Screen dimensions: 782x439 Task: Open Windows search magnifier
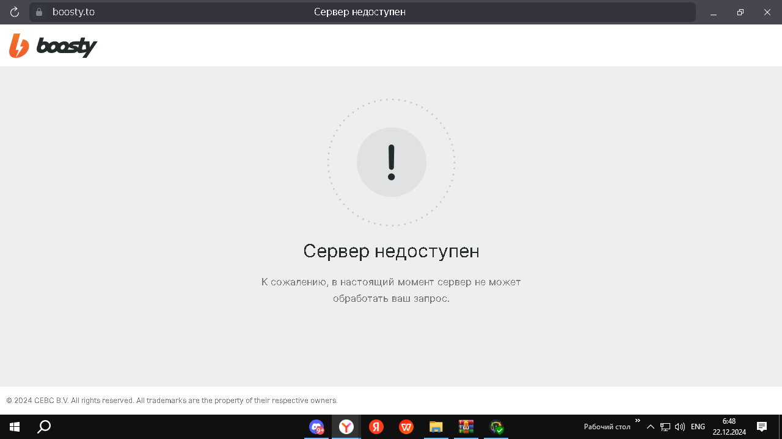click(x=44, y=427)
